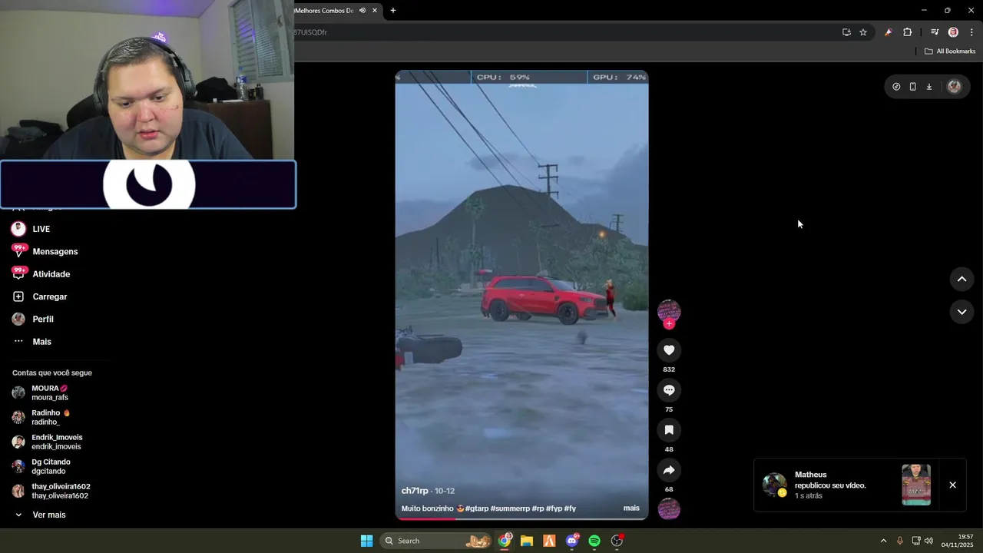Click the download app icon in top-right pill
Screen dimensions: 983x553
coord(929,87)
